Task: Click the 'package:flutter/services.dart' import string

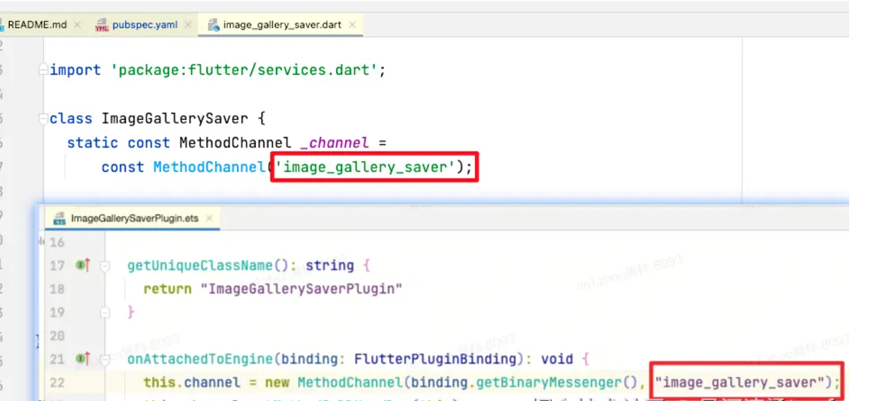Action: pos(243,70)
